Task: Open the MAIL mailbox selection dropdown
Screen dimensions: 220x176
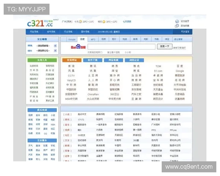Action: (55, 45)
